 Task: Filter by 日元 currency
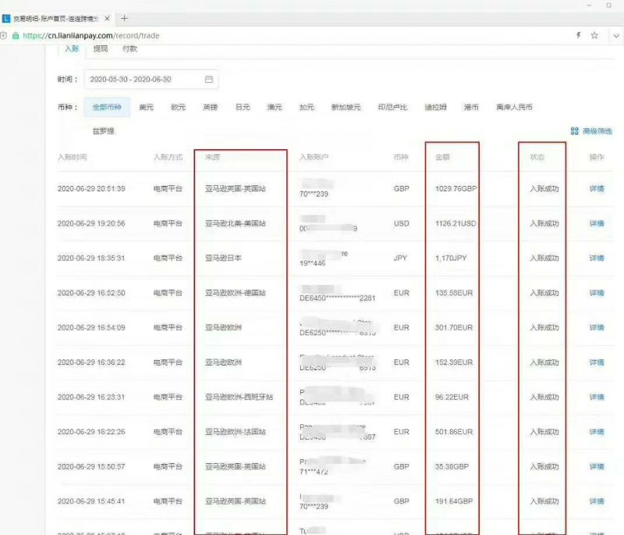(x=243, y=107)
